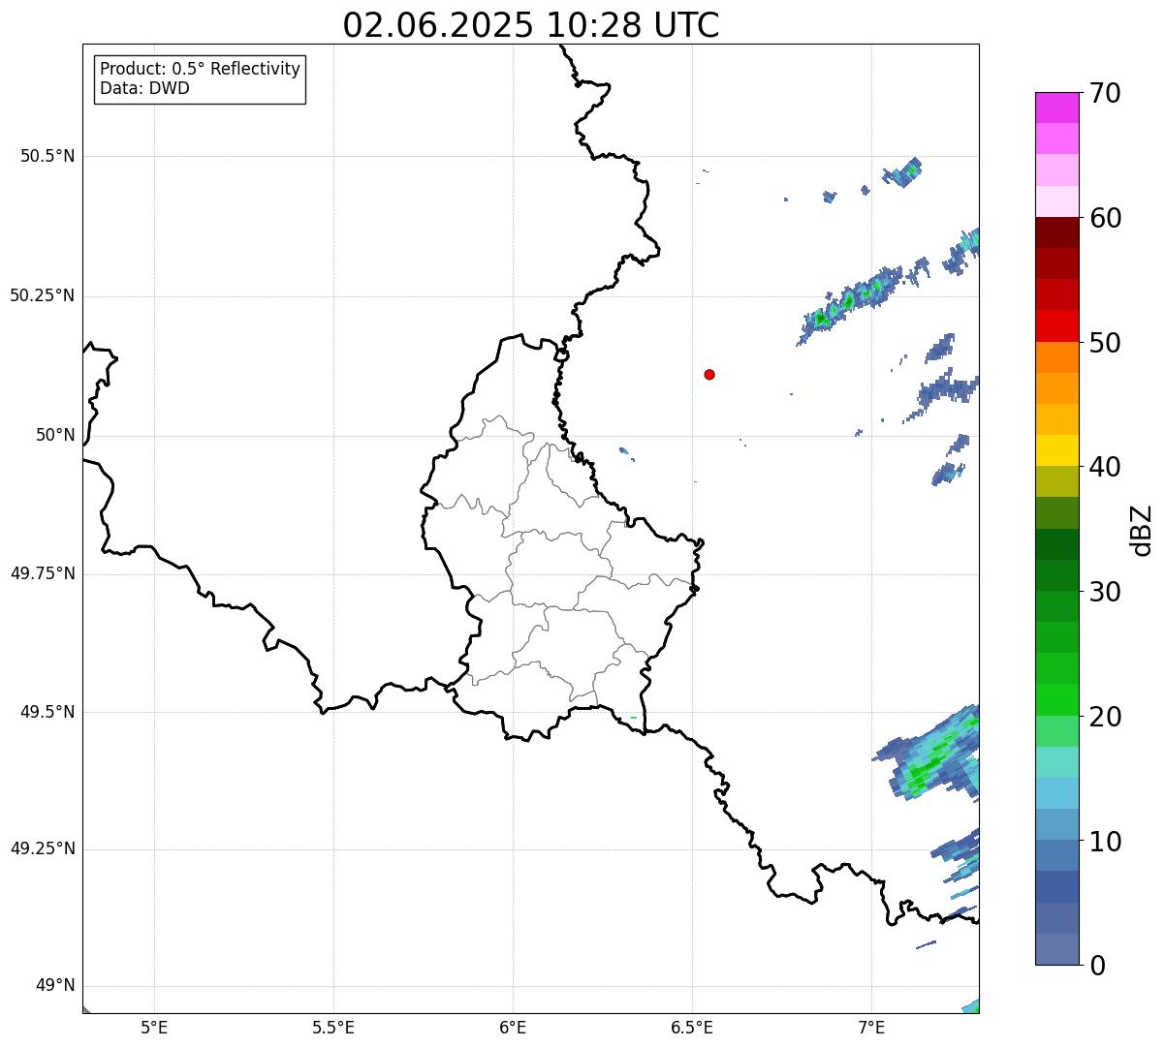Click the 'dBZ' colorbar axis label
Viewport: 1165px width, 1047px height.
pos(1142,530)
